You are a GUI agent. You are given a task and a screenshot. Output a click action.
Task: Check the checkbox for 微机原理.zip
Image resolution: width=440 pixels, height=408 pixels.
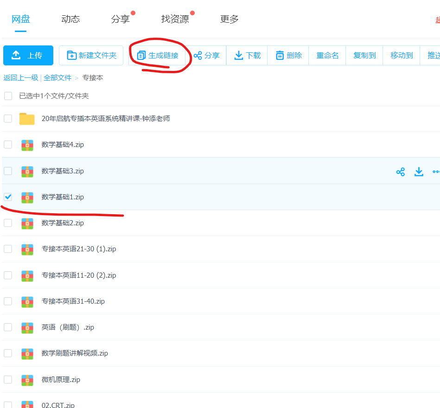pos(8,379)
